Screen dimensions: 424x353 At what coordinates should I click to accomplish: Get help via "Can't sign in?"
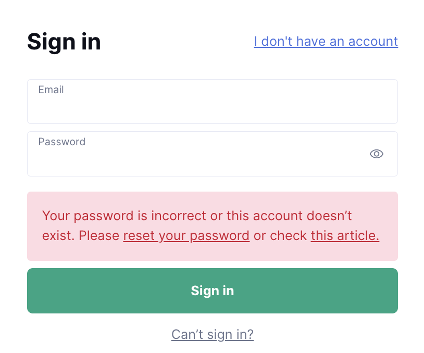[212, 334]
